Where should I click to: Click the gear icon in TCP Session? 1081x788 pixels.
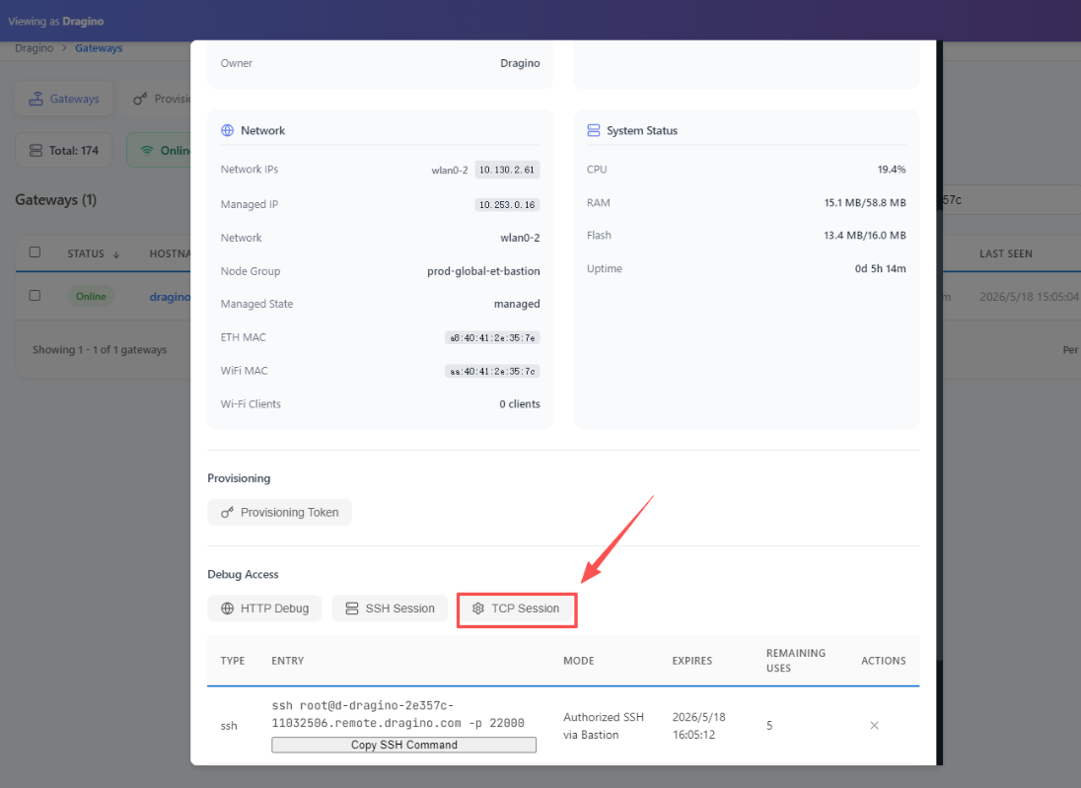[478, 609]
